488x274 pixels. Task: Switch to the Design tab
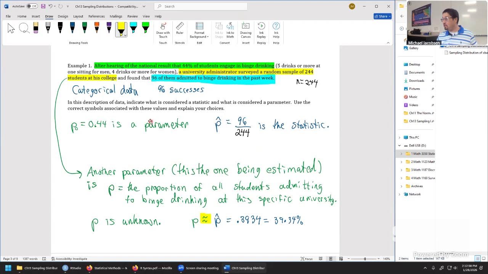tap(63, 16)
